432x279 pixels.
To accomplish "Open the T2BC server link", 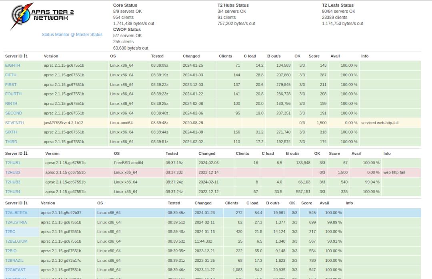I will [10, 231].
